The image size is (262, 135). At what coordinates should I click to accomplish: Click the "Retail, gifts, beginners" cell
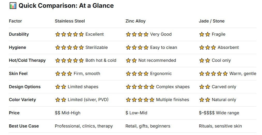click(148, 126)
